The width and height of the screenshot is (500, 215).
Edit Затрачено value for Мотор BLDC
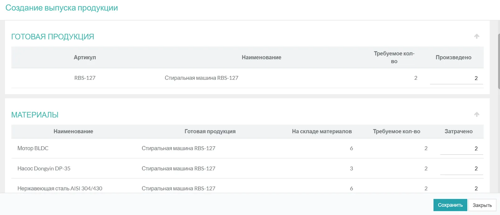pos(461,148)
